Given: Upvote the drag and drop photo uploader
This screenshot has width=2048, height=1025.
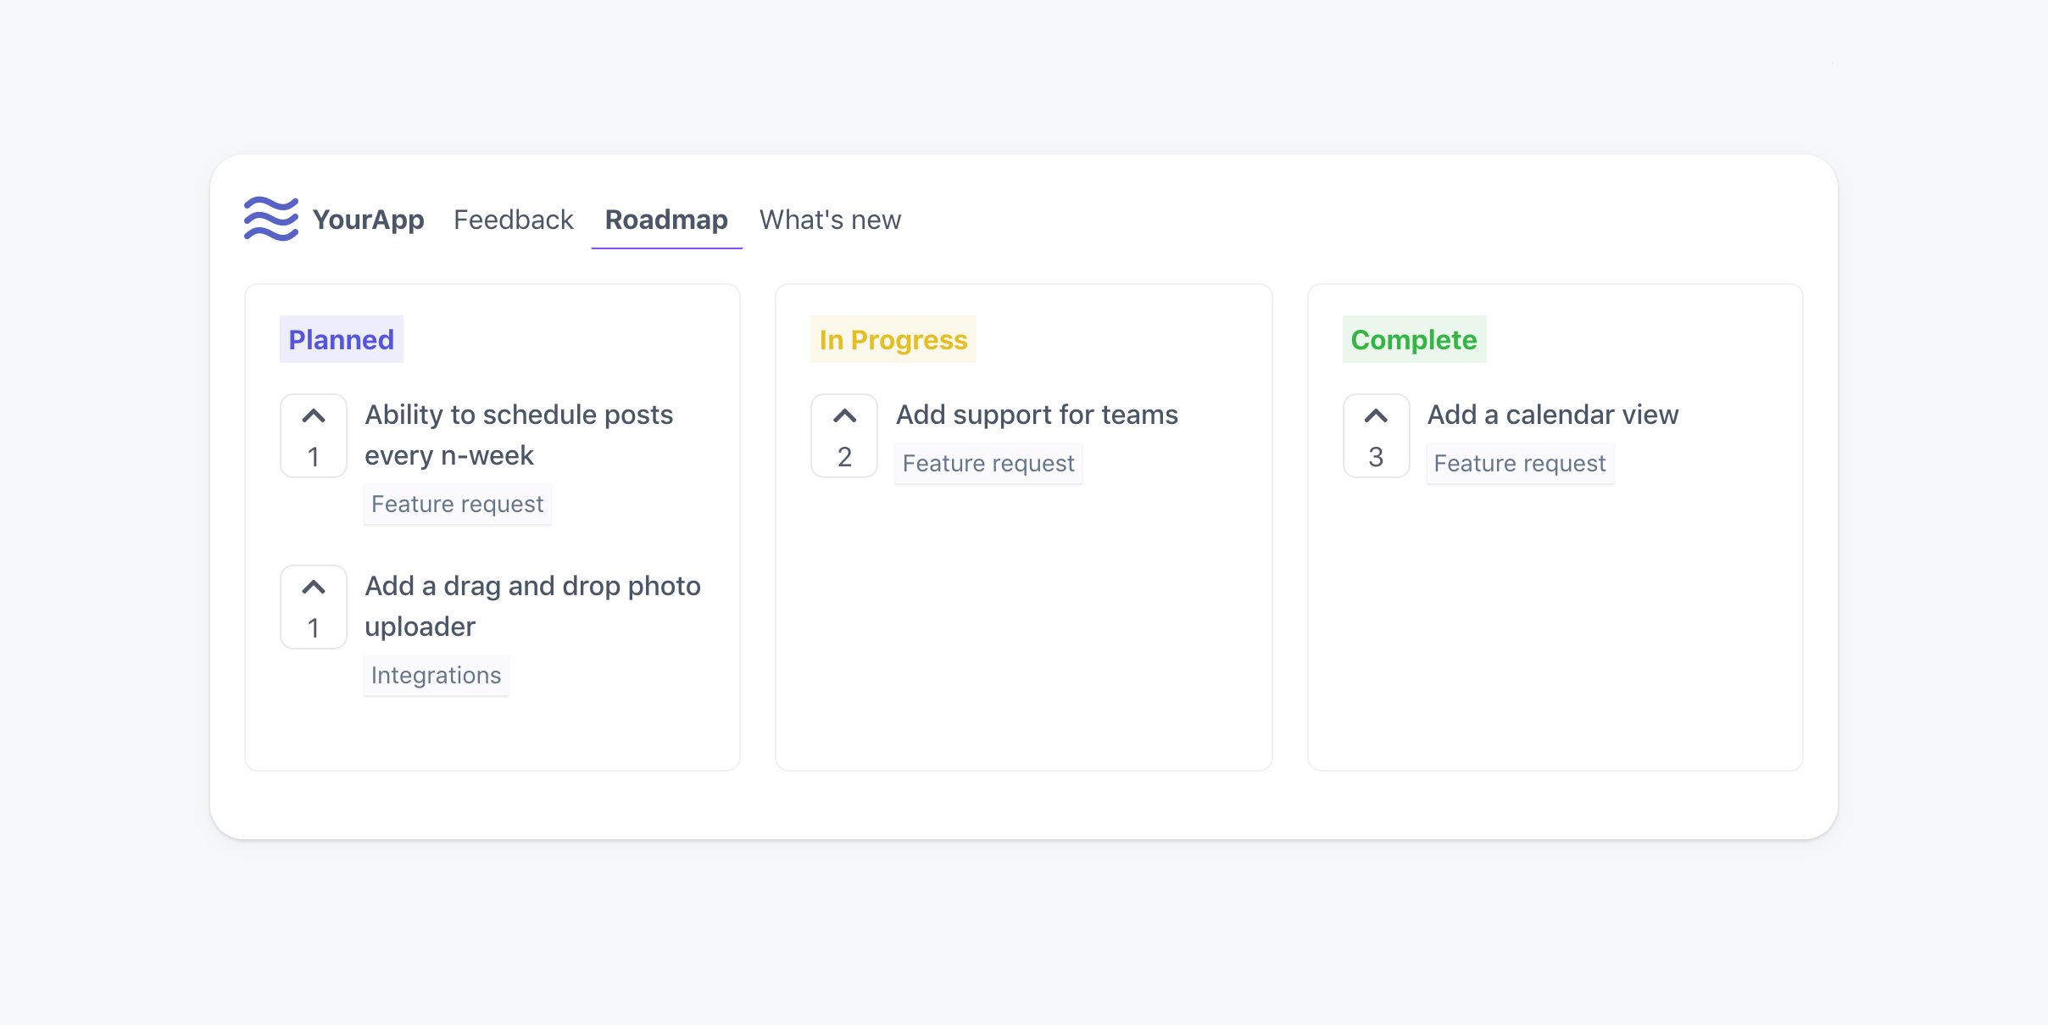Looking at the screenshot, I should pos(314,607).
